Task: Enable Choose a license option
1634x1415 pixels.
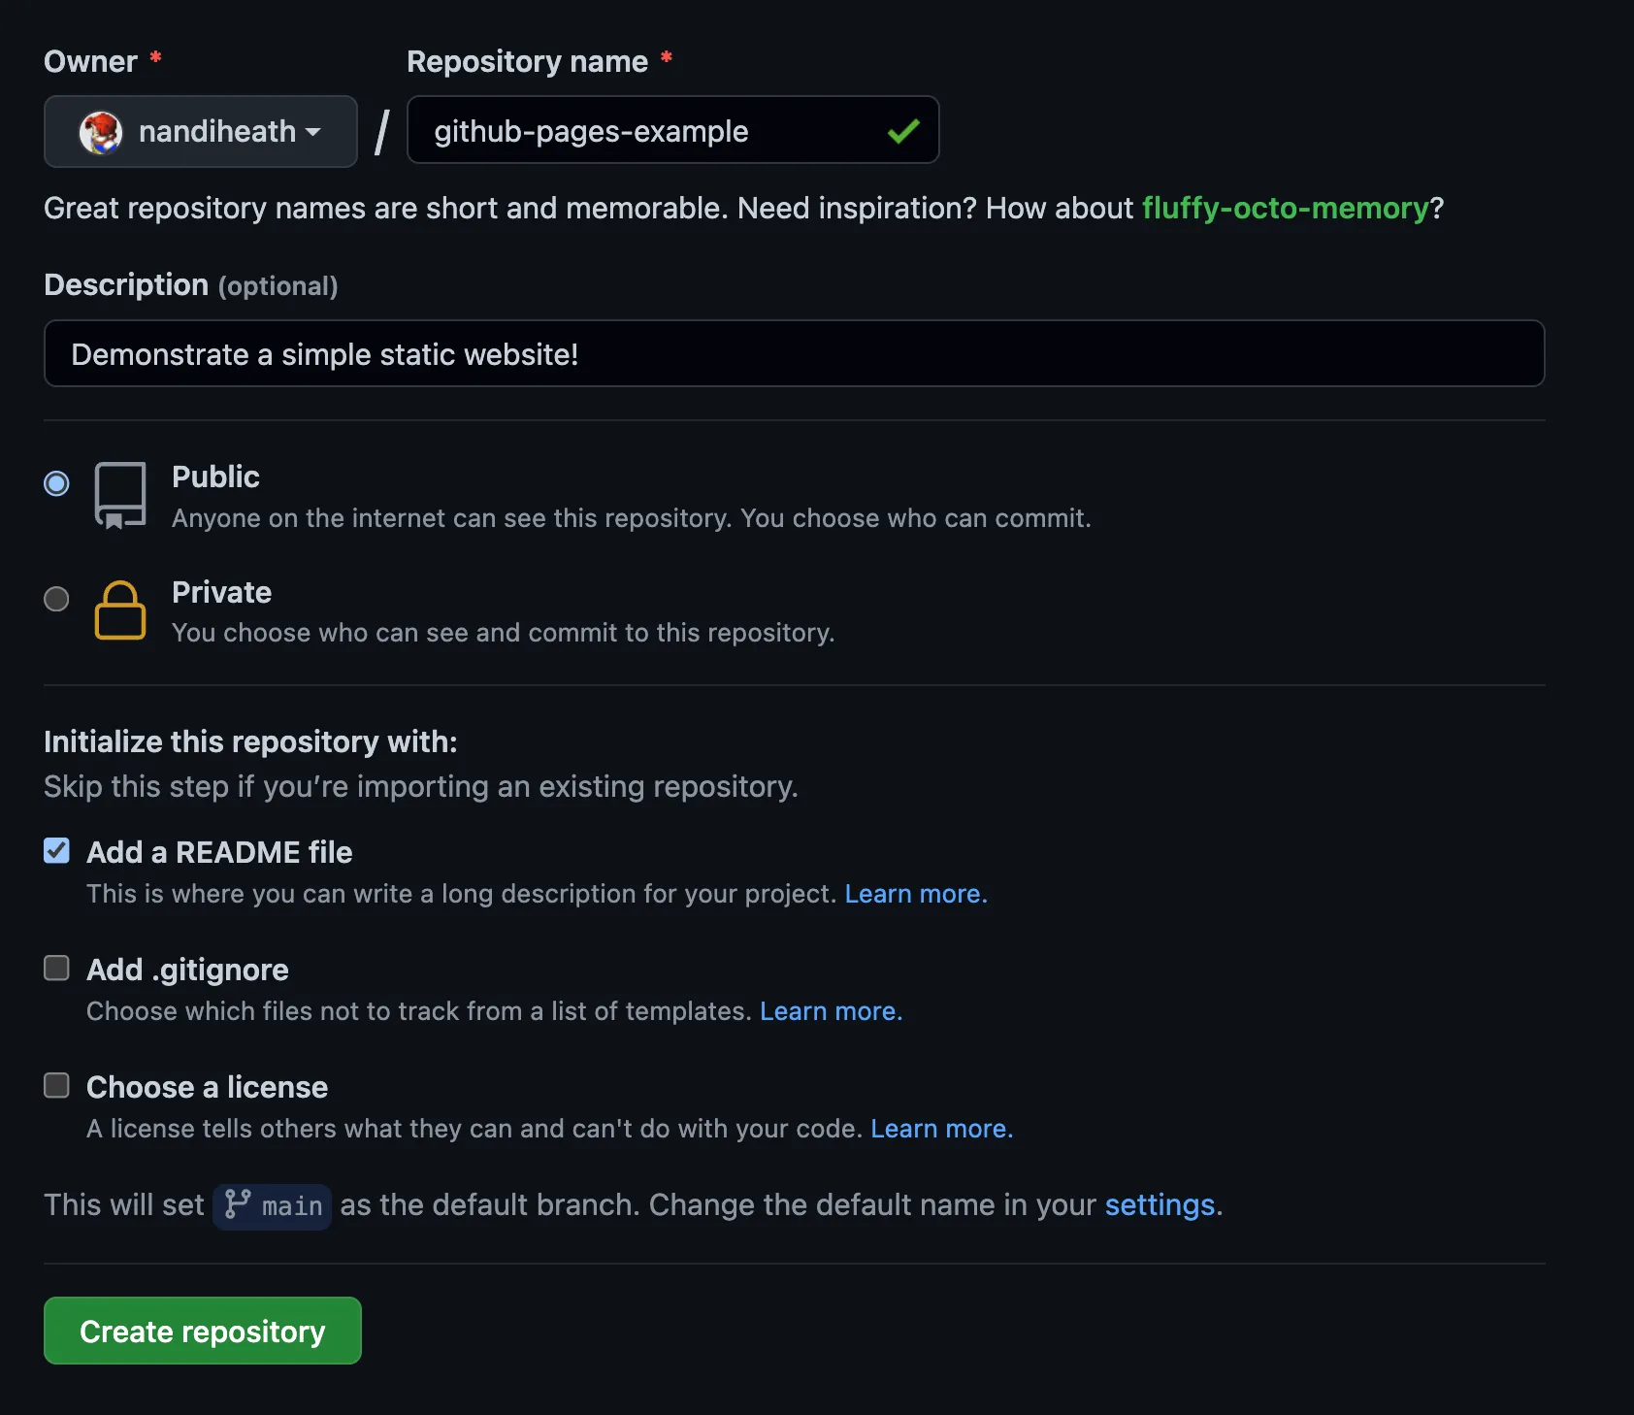Action: 56,1085
